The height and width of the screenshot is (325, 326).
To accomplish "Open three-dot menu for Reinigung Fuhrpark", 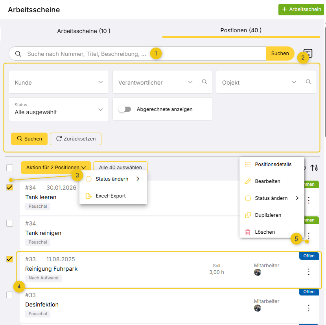I will point(309,271).
